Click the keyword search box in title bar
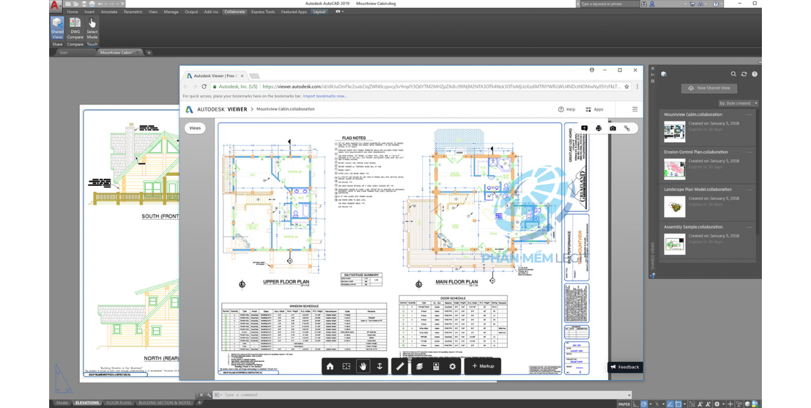Image resolution: width=811 pixels, height=408 pixels. coord(609,4)
